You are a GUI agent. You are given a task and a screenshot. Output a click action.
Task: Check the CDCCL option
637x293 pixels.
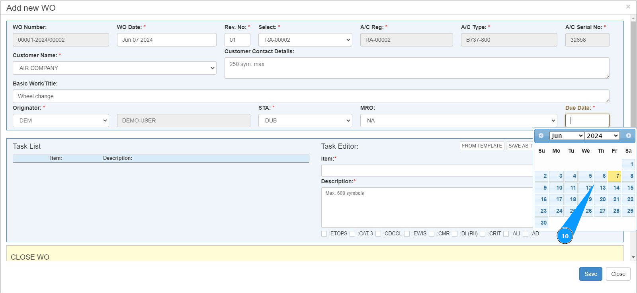click(378, 234)
